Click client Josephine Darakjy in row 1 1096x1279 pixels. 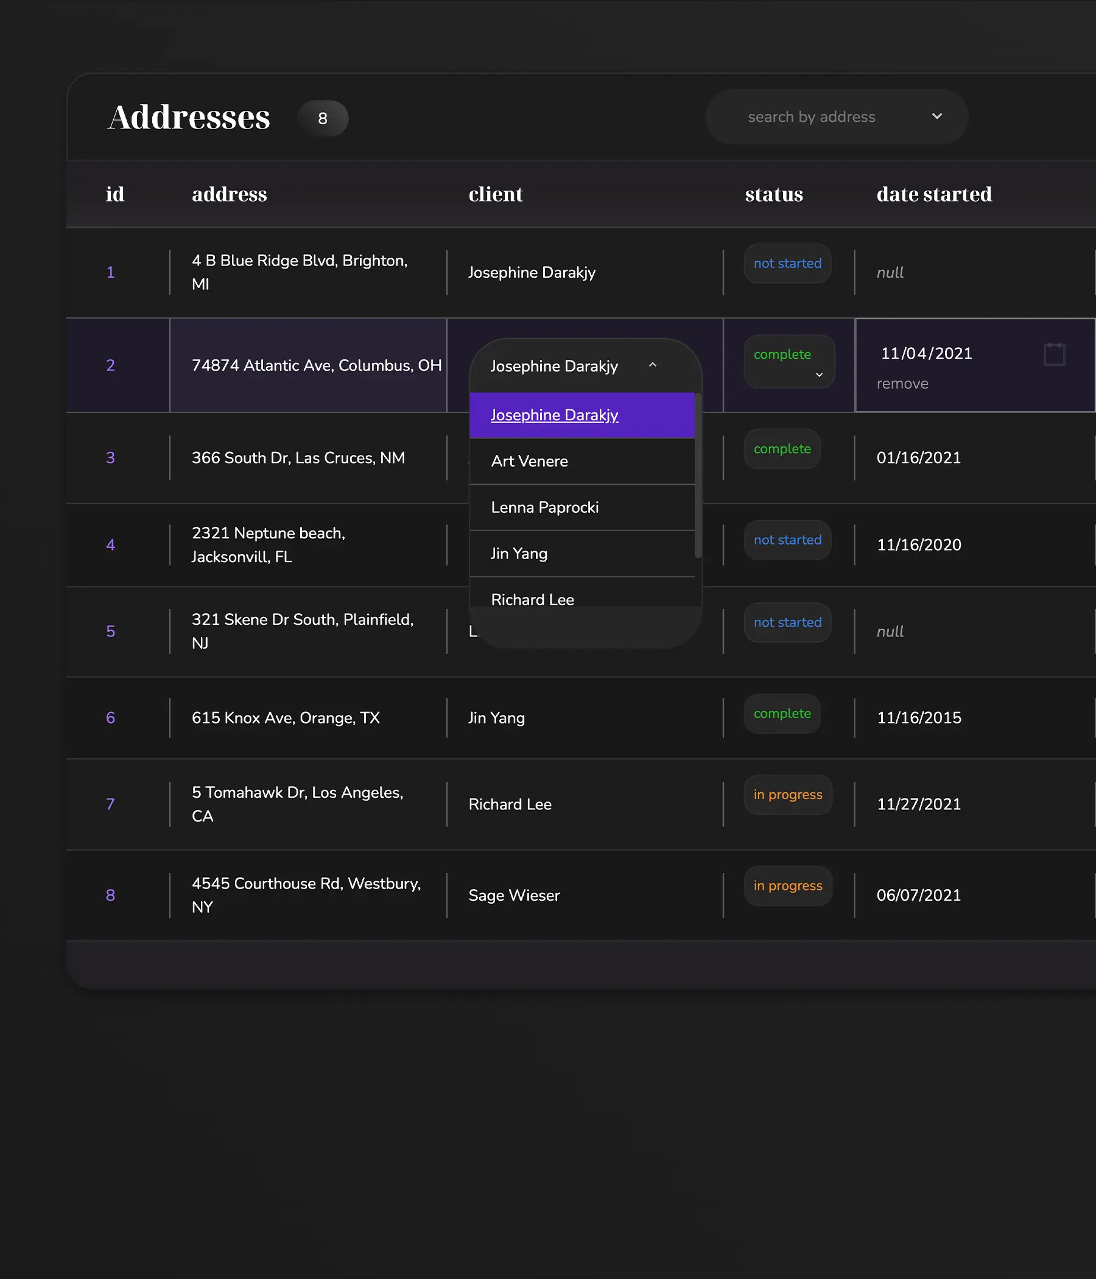(x=532, y=272)
